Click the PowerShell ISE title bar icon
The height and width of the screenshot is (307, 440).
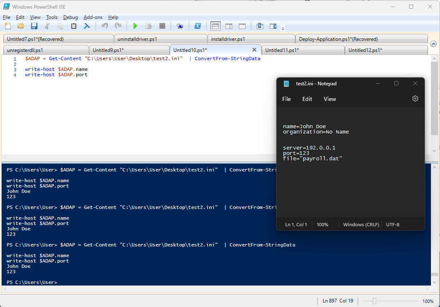(7, 7)
